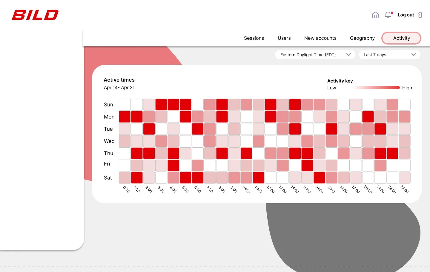
Task: Select the Sat 1:00 heatmap cell
Action: coord(137,178)
